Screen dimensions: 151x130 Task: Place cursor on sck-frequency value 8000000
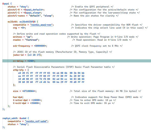click(x=40, y=46)
